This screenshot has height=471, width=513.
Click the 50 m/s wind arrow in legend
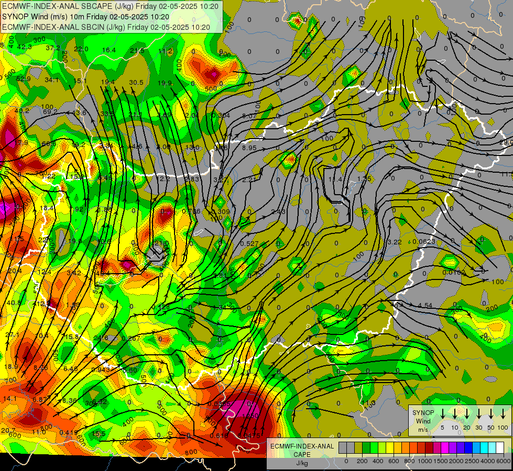coord(491,414)
